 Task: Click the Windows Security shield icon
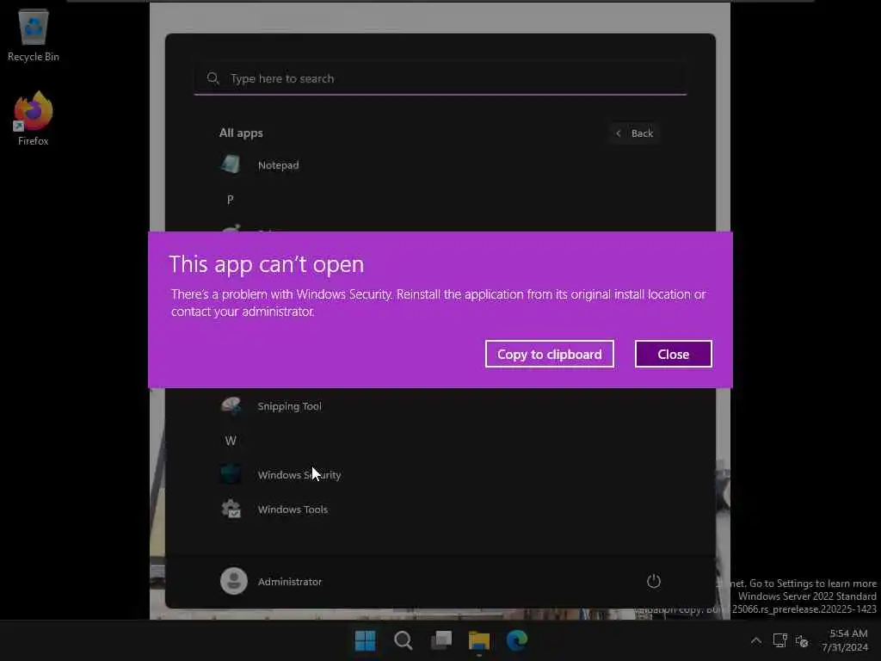tap(231, 474)
